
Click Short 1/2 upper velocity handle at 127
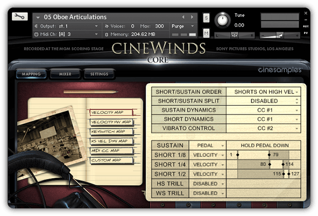tap(289, 174)
